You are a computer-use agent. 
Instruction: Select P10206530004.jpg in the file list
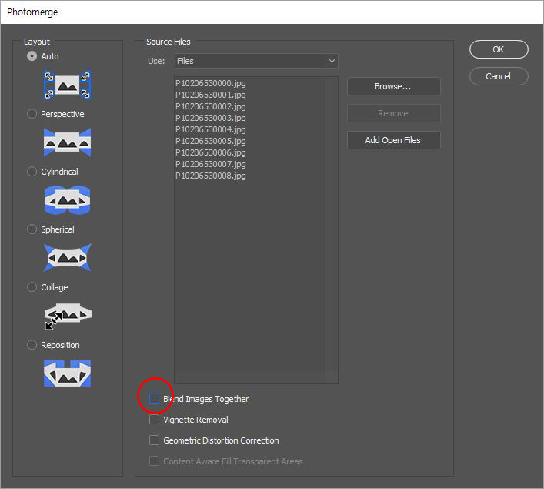(x=211, y=129)
